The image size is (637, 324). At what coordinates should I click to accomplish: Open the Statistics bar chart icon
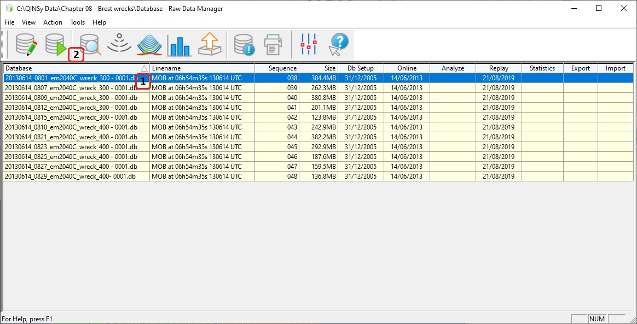pos(179,45)
